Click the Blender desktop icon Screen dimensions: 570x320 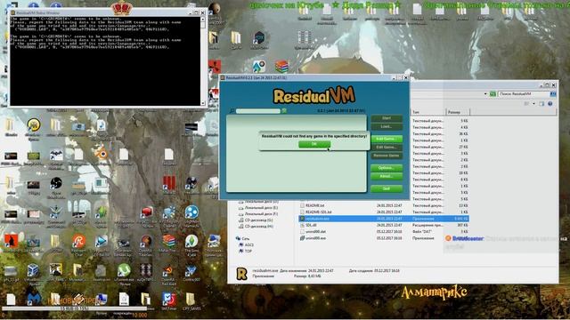point(102,153)
